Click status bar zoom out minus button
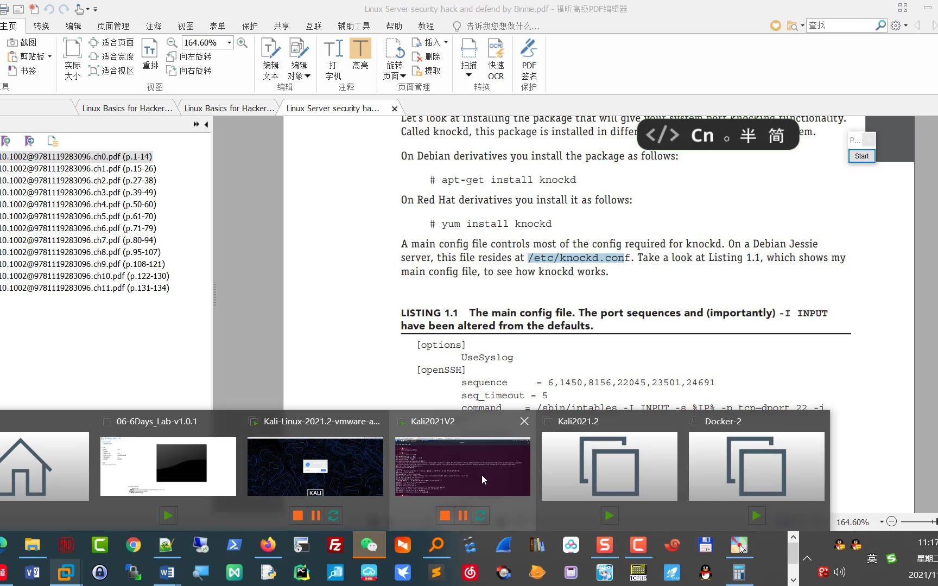This screenshot has height=586, width=938. point(891,521)
